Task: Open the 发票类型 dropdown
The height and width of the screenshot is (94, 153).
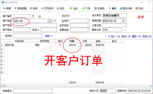Action: pos(88,30)
